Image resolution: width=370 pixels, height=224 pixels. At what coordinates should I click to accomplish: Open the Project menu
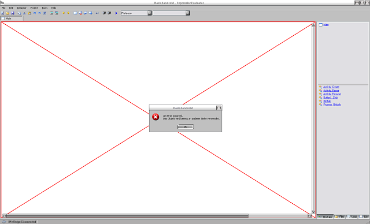point(34,8)
